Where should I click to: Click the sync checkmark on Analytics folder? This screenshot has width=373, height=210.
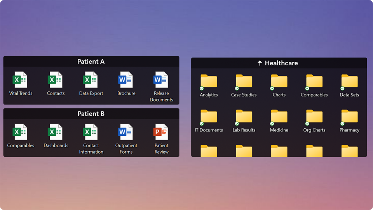point(202,89)
